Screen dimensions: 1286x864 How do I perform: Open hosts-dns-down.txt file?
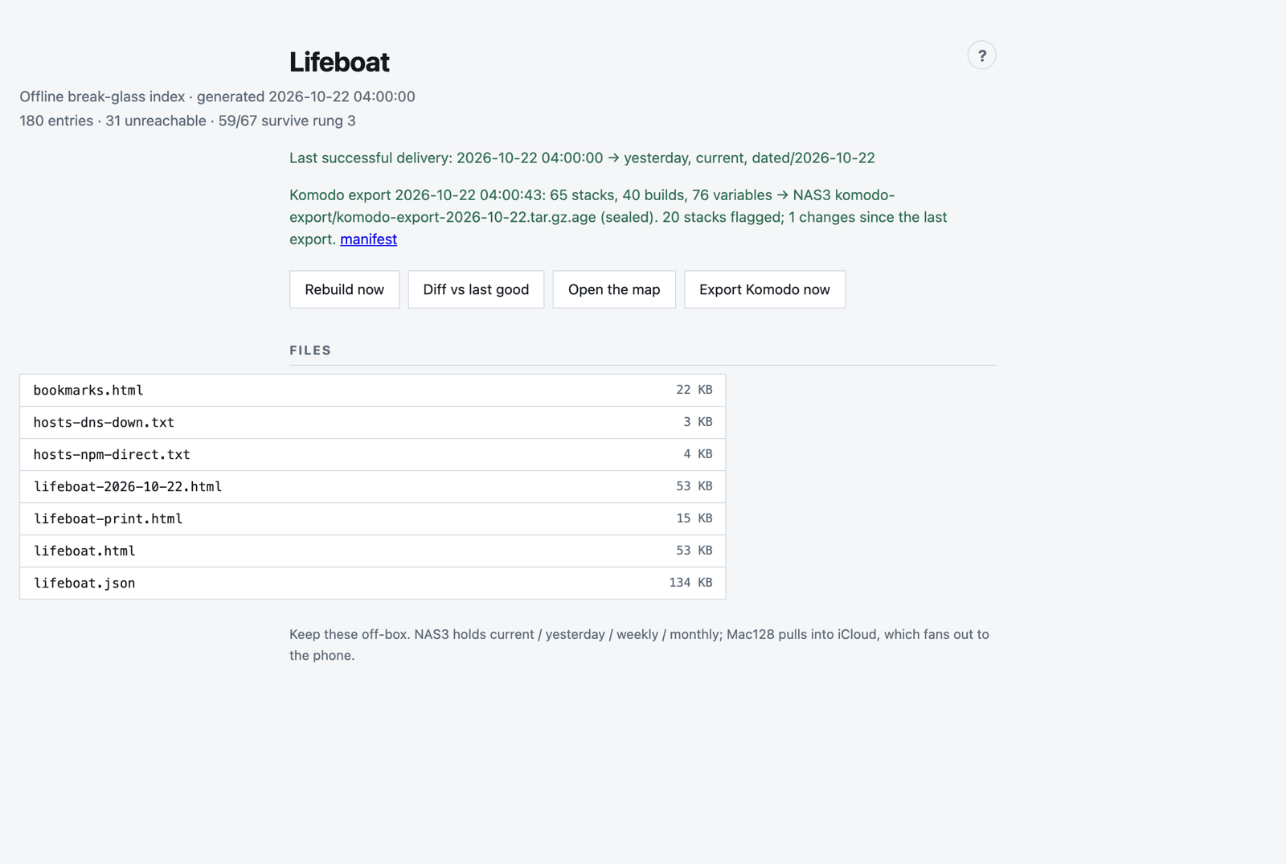373,423
